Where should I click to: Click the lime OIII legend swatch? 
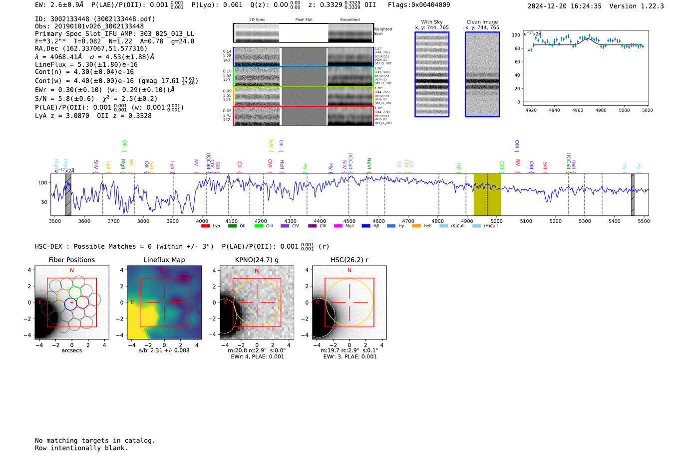[x=259, y=226]
